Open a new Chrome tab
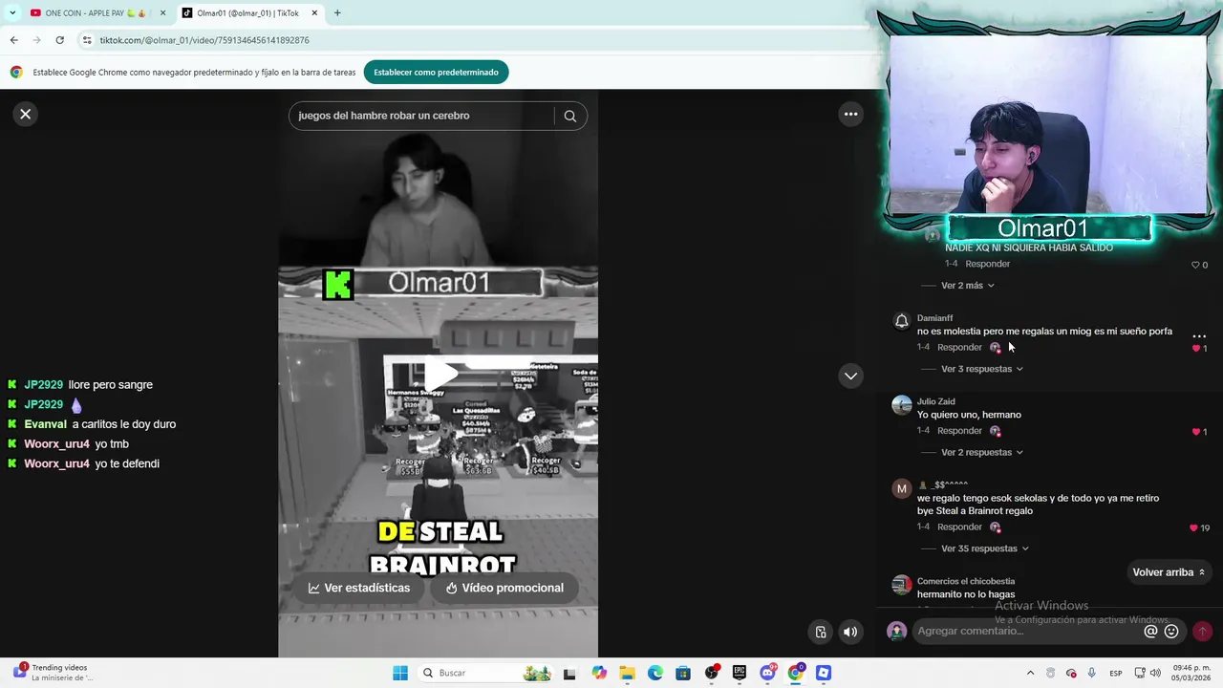Screen dimensions: 1223x688 (337, 13)
